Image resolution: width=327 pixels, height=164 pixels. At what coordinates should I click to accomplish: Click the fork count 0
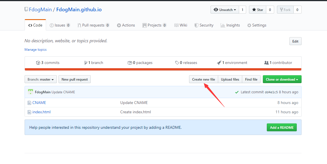(x=297, y=10)
